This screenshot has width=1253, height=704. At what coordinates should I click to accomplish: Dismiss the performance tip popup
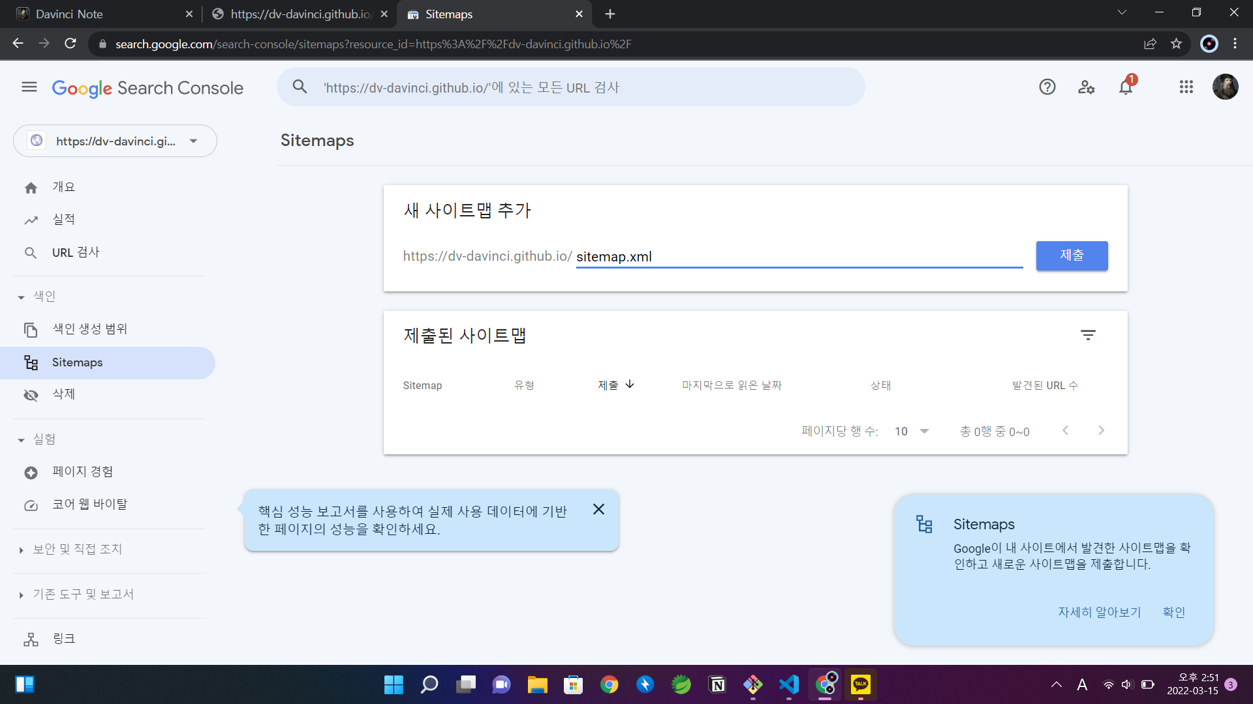click(598, 509)
